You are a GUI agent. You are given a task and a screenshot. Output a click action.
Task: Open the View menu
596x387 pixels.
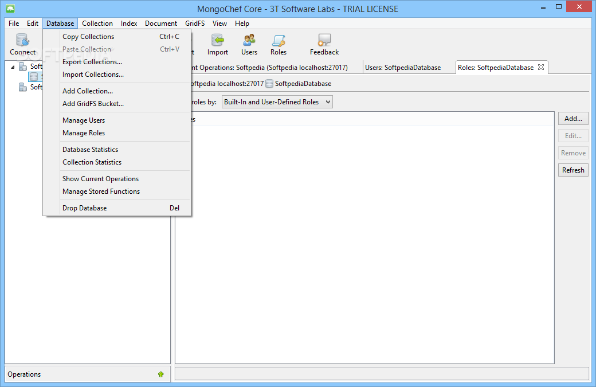pyautogui.click(x=219, y=23)
